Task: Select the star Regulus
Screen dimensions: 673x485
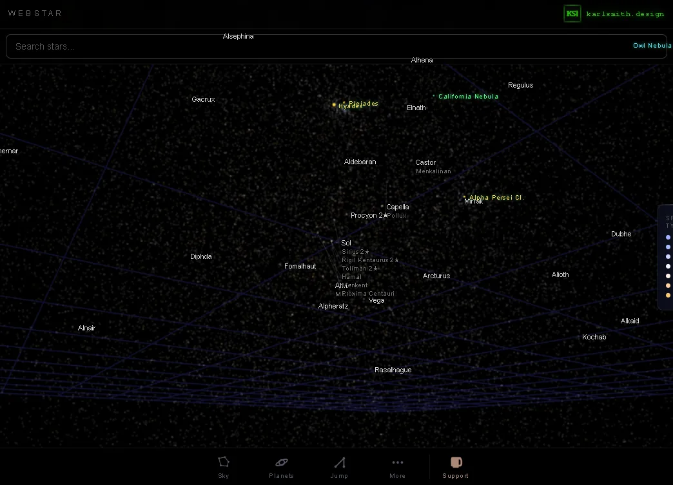Action: 521,85
